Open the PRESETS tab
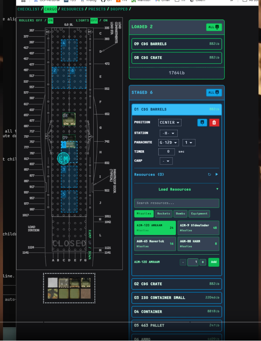The height and width of the screenshot is (341, 261). point(97,9)
